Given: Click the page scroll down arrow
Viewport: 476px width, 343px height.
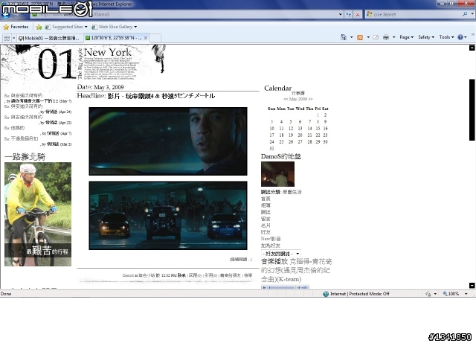Looking at the screenshot, I should click(472, 285).
